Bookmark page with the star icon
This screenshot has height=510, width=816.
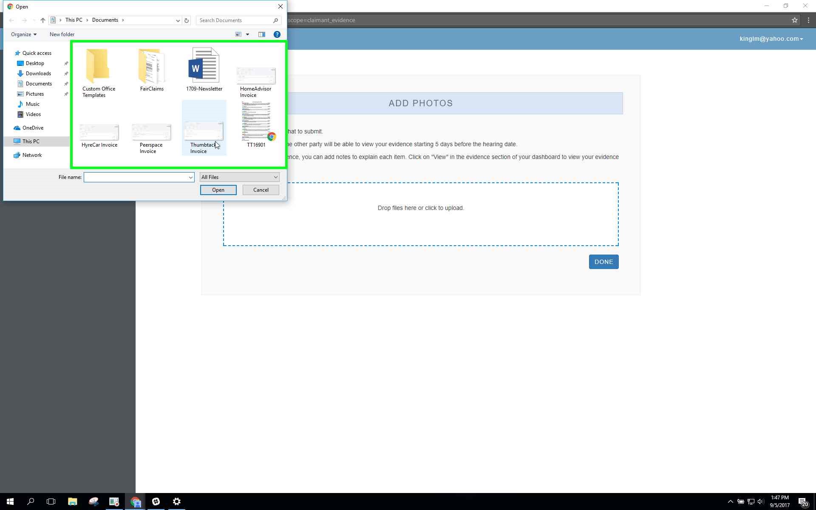pyautogui.click(x=795, y=20)
